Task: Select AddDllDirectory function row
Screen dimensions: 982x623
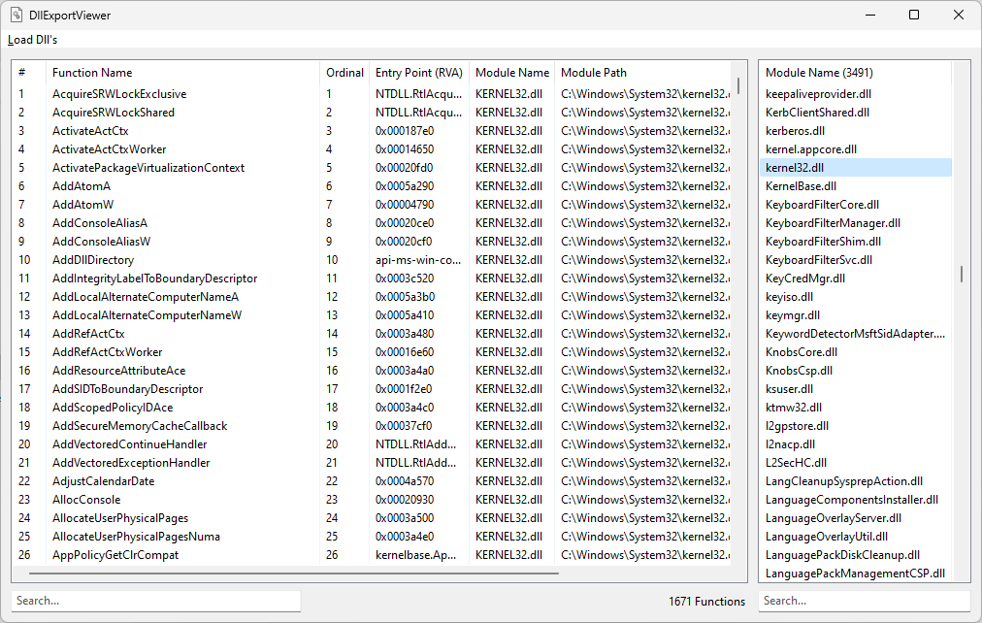Action: coord(372,260)
